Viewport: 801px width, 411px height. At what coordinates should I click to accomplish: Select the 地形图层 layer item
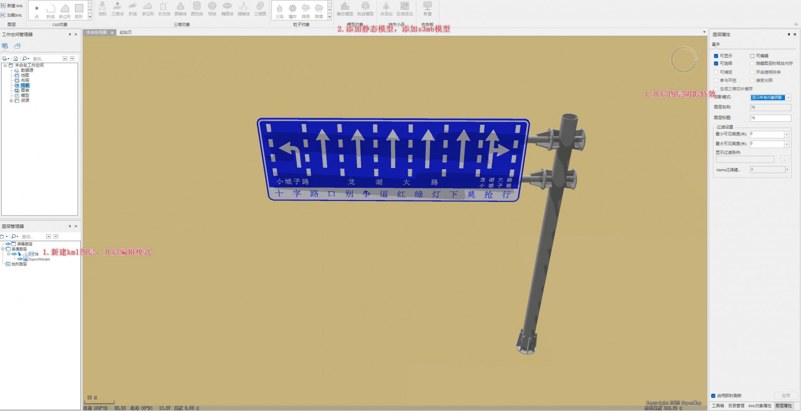coord(19,264)
